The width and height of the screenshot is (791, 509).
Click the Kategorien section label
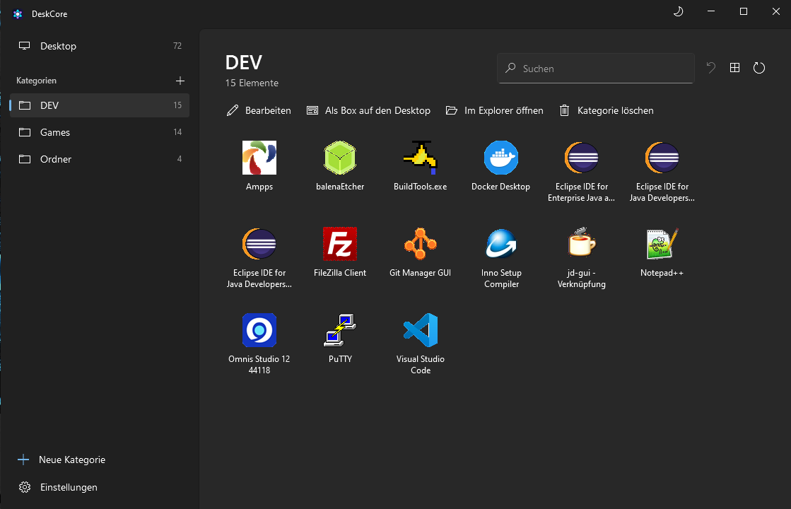point(36,81)
